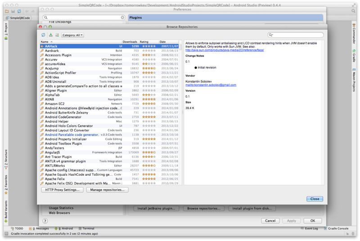The image size is (360, 241).
Task: Open the Z: Structure side tab
Action: (6, 160)
